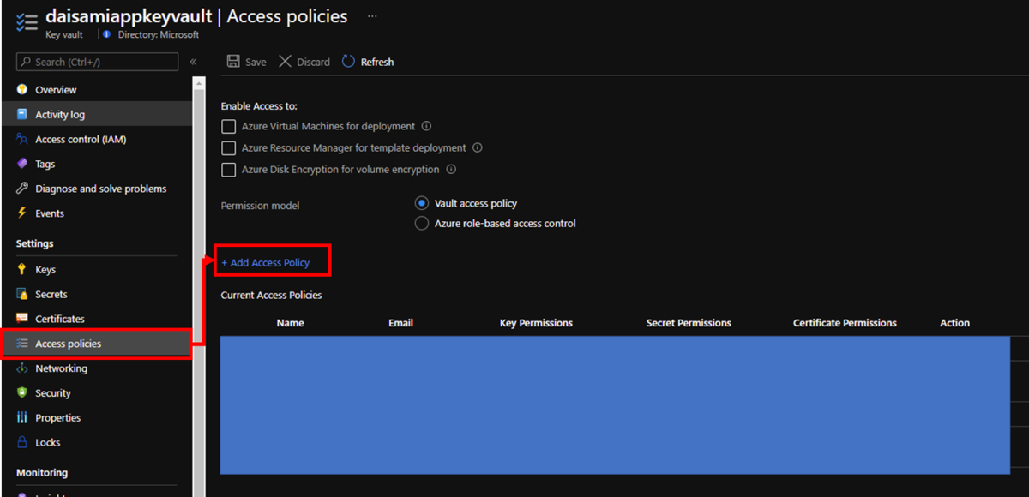
Task: Click the Action column header
Action: 954,323
